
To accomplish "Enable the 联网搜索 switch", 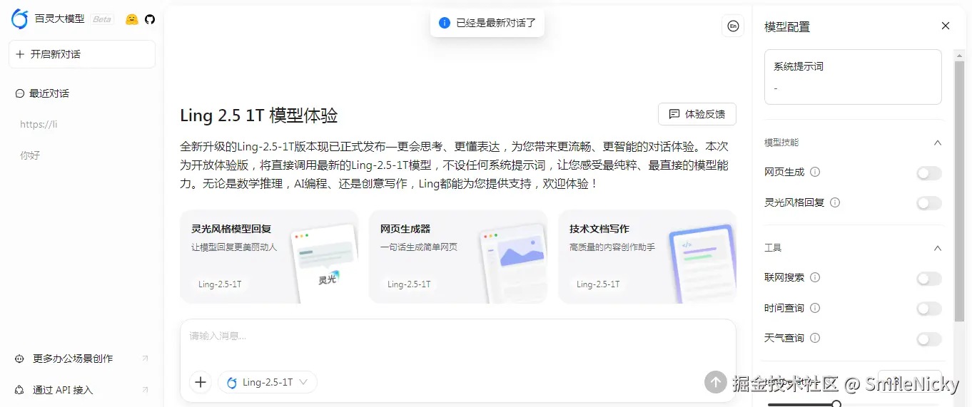I will [x=929, y=278].
